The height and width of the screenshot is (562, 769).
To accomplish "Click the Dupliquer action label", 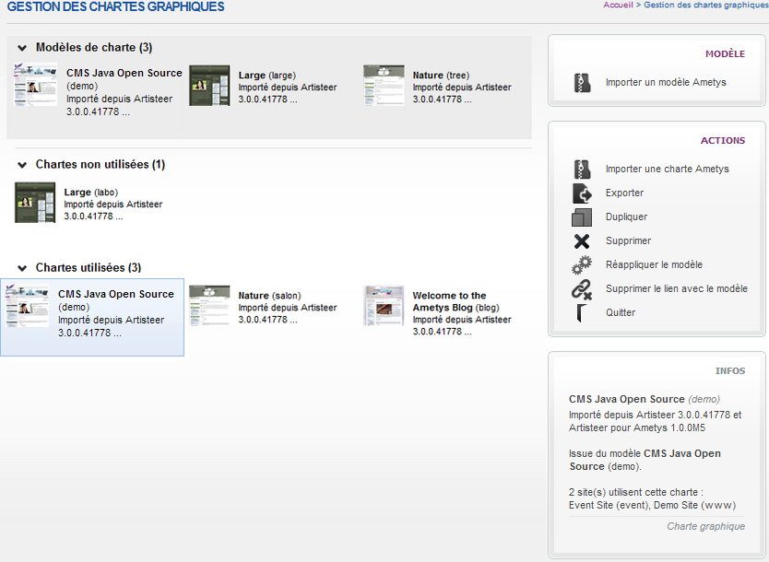I will 626,217.
